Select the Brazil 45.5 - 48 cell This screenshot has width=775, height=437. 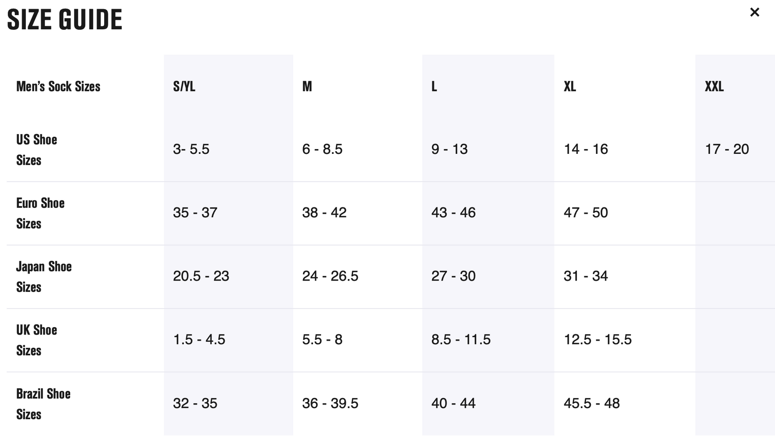click(x=591, y=403)
